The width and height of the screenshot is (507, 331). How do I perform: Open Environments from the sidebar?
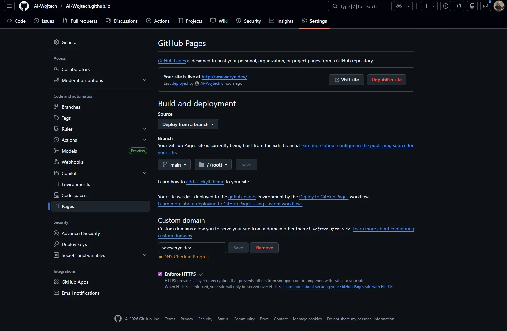click(x=75, y=184)
